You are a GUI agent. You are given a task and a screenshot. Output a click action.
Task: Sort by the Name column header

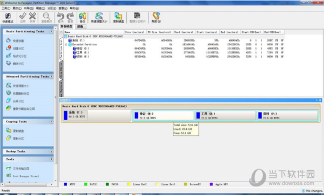pyautogui.click(x=94, y=32)
